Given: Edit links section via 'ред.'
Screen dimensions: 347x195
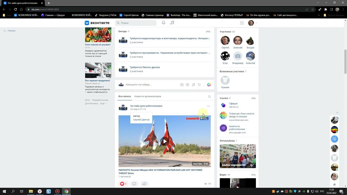Looking at the screenshot, I should tap(253, 98).
